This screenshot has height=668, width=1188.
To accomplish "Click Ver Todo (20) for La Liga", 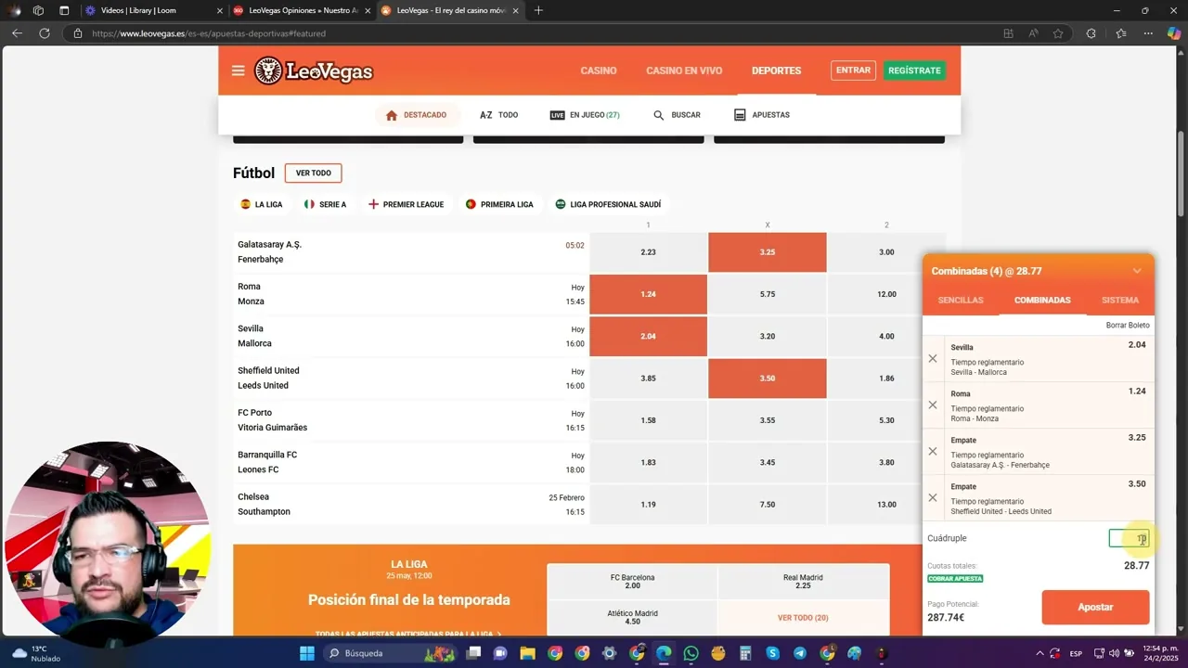I will point(803,618).
